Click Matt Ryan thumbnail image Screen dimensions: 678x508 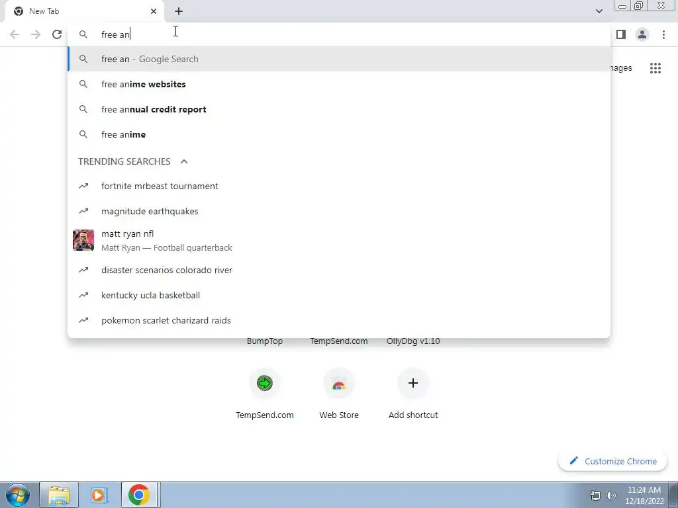(83, 240)
